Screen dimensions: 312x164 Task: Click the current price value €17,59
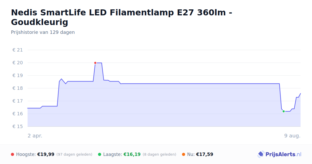click(x=205, y=154)
